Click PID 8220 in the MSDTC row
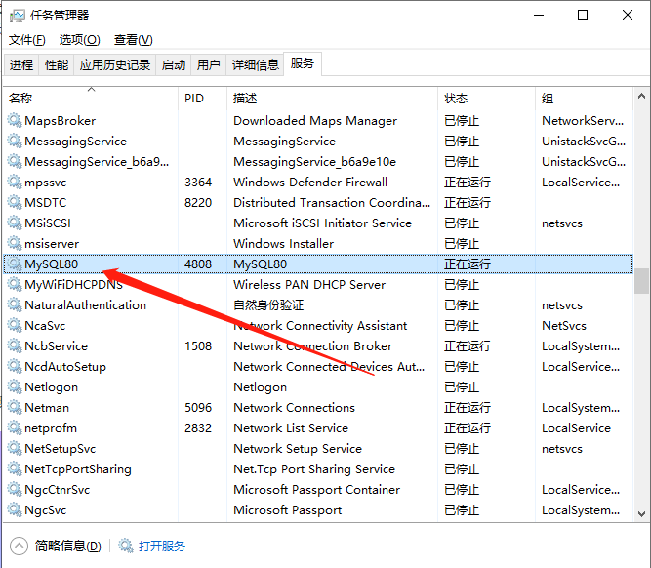 pos(198,202)
